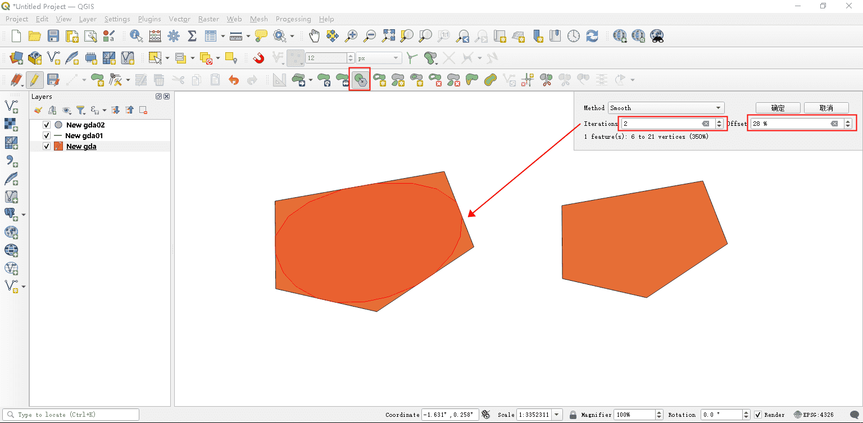
Task: Open the statistical summary sigma icon
Action: 192,36
